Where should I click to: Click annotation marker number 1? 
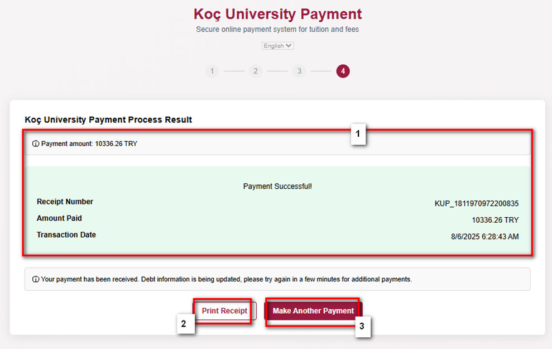[x=358, y=135]
